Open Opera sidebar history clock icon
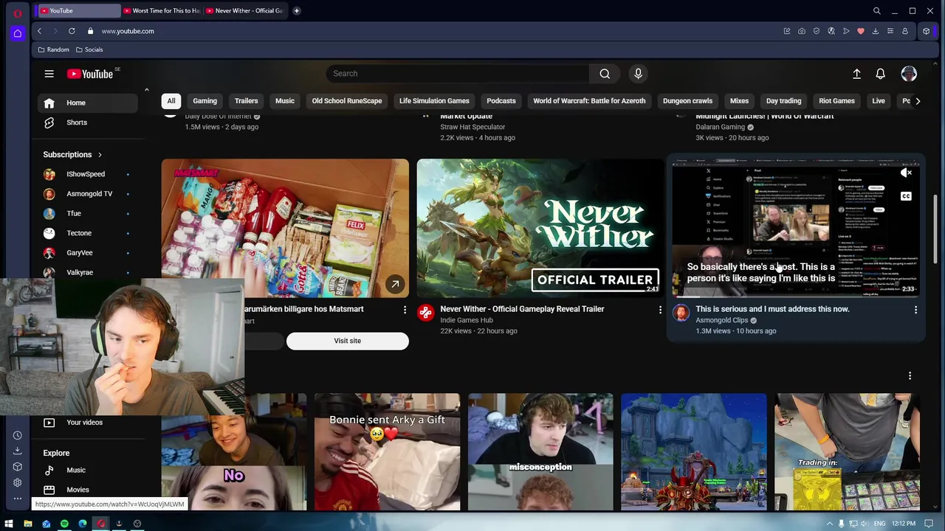The height and width of the screenshot is (531, 945). click(18, 435)
